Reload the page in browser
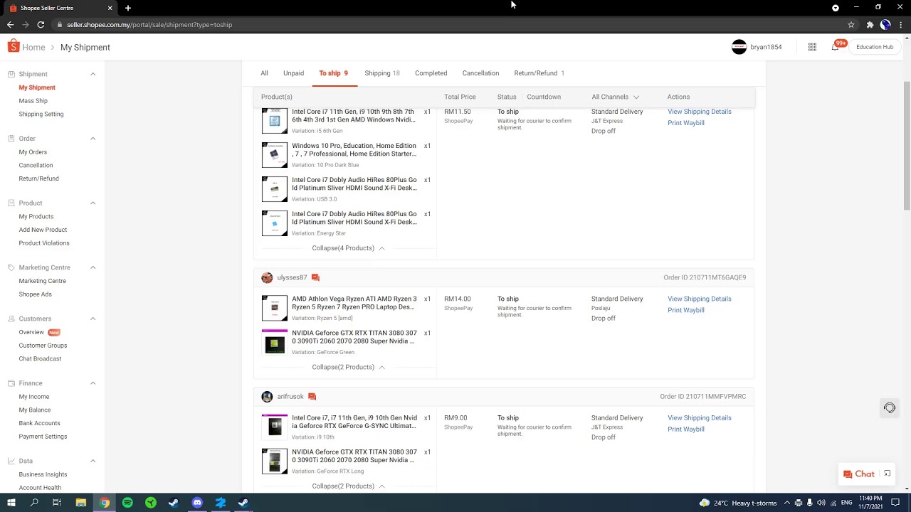 [x=41, y=25]
